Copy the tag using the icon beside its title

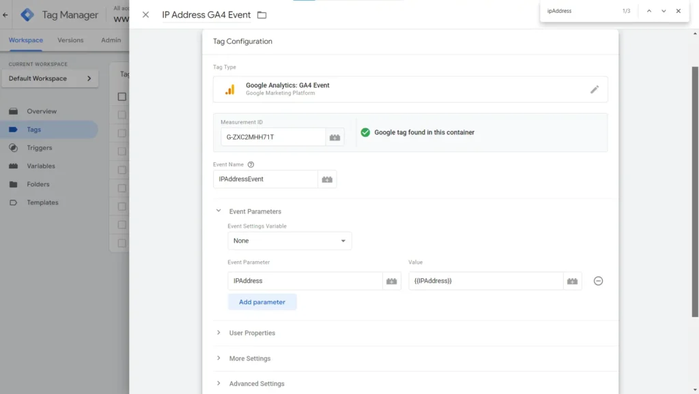[x=261, y=13]
